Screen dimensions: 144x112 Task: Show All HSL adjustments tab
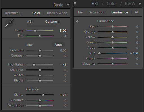coord(137,12)
